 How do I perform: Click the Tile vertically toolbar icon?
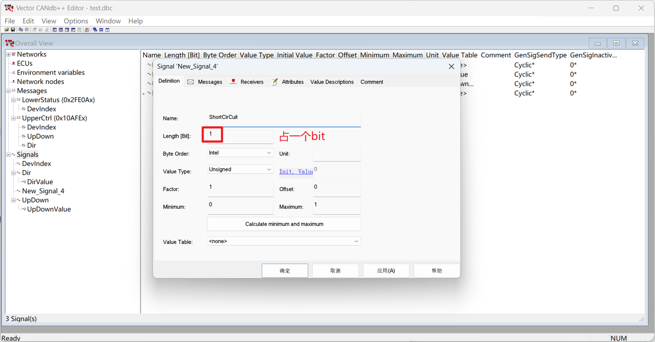pyautogui.click(x=108, y=30)
